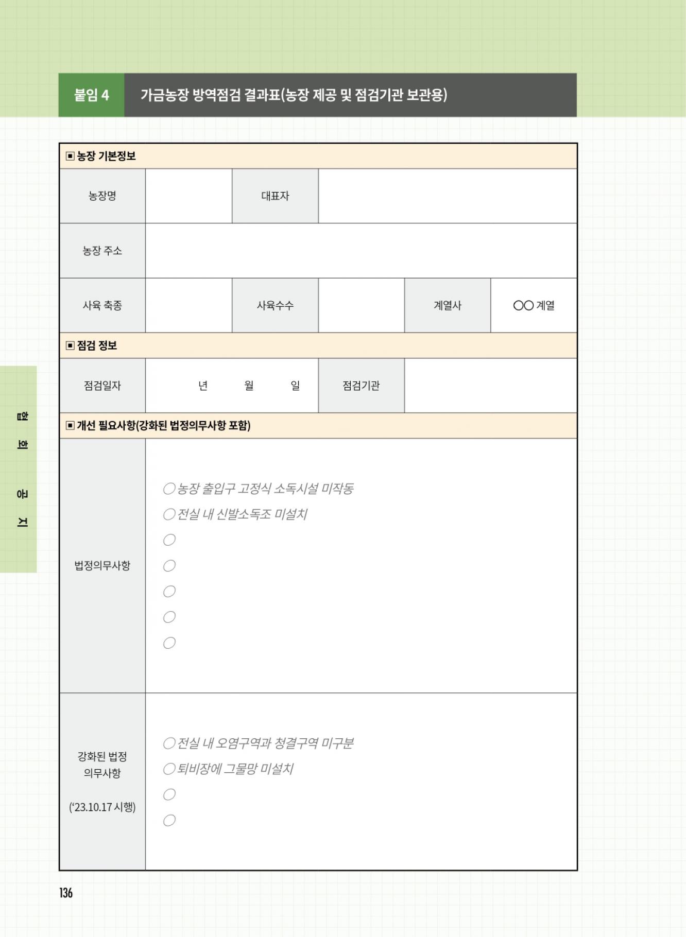
Task: Click the empty field next to 대표자
Action: click(447, 196)
